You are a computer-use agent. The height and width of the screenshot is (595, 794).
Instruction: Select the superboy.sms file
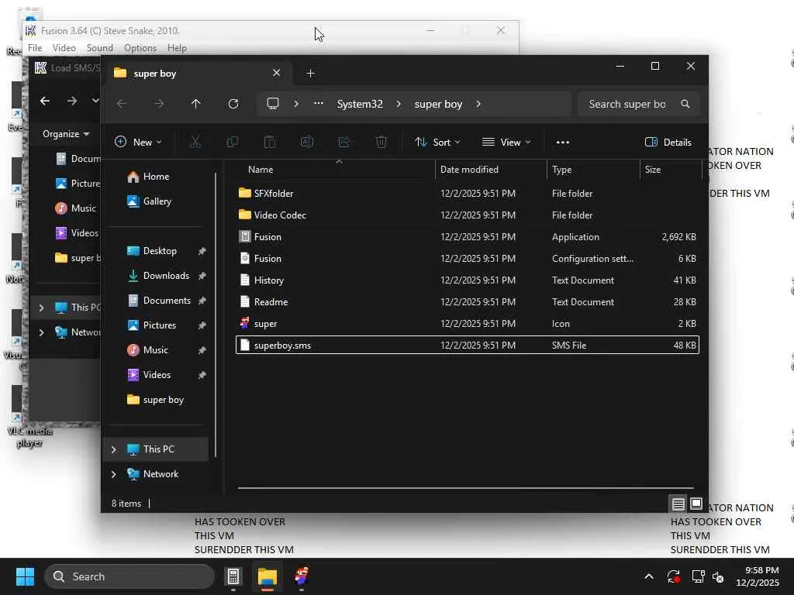coord(468,345)
